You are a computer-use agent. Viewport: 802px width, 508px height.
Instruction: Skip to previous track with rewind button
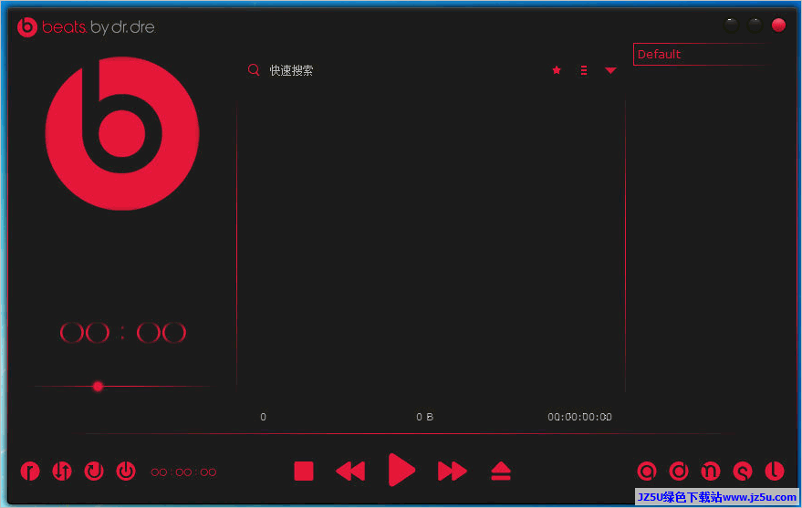pyautogui.click(x=350, y=471)
